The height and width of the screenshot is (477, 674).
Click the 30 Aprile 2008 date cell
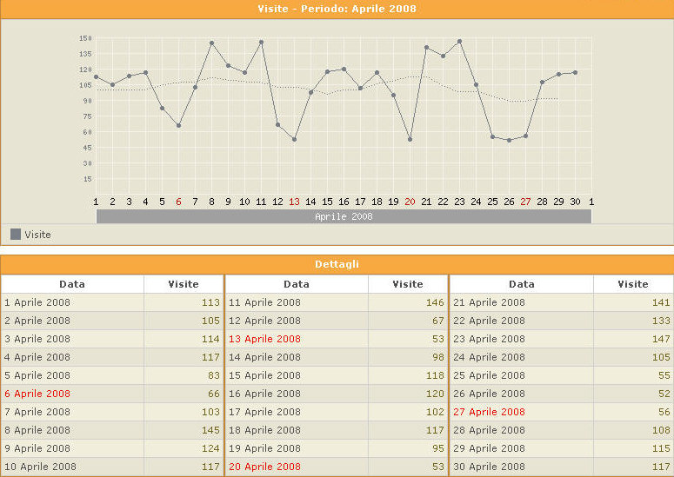[x=522, y=467]
